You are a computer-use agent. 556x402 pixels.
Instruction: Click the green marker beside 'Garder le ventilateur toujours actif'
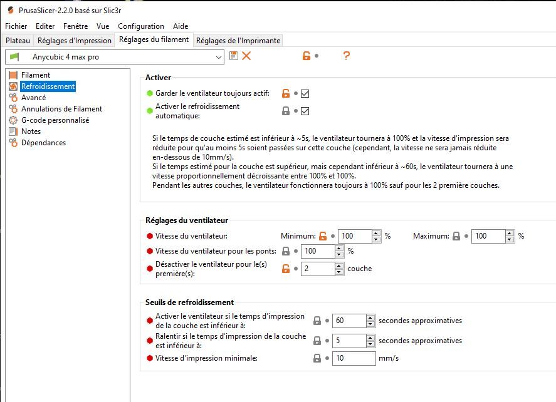(x=150, y=93)
